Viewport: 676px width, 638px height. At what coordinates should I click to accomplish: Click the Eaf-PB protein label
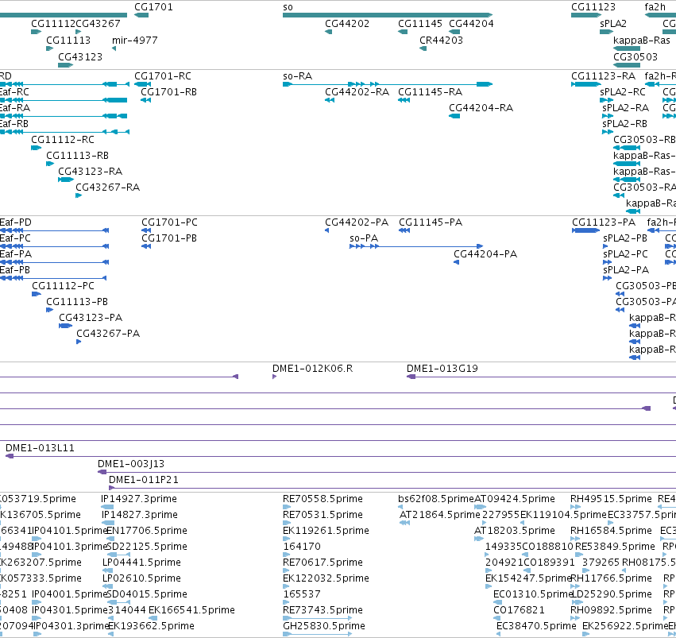coord(14,271)
